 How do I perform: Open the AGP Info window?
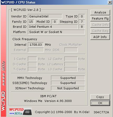pos(100,37)
